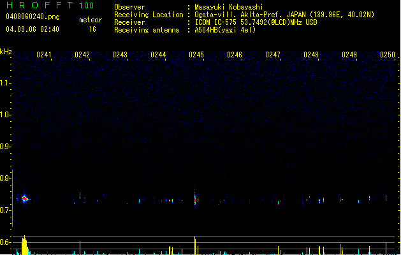This screenshot has height=255, width=401.
Task: Click the tall yellow intensity peak before 0241
Action: pos(24,245)
